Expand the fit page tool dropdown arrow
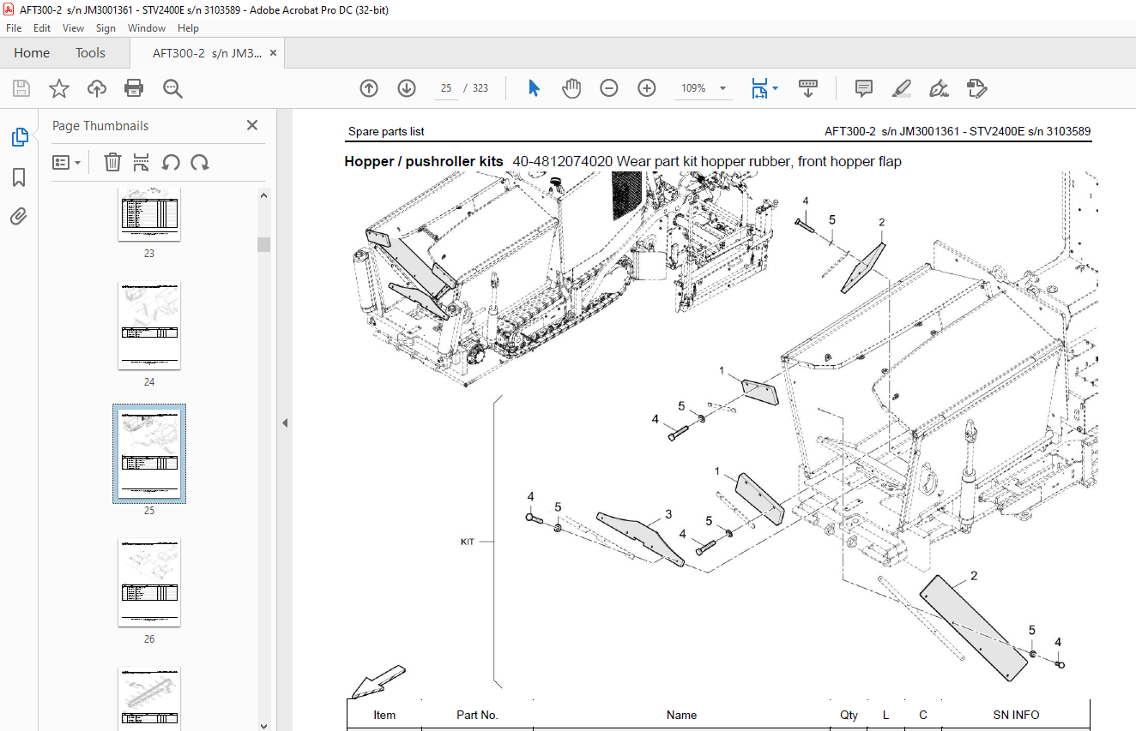This screenshot has width=1136, height=731. point(776,88)
